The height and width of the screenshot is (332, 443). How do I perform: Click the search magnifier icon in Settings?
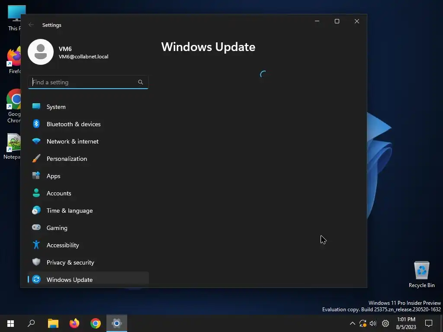(141, 82)
